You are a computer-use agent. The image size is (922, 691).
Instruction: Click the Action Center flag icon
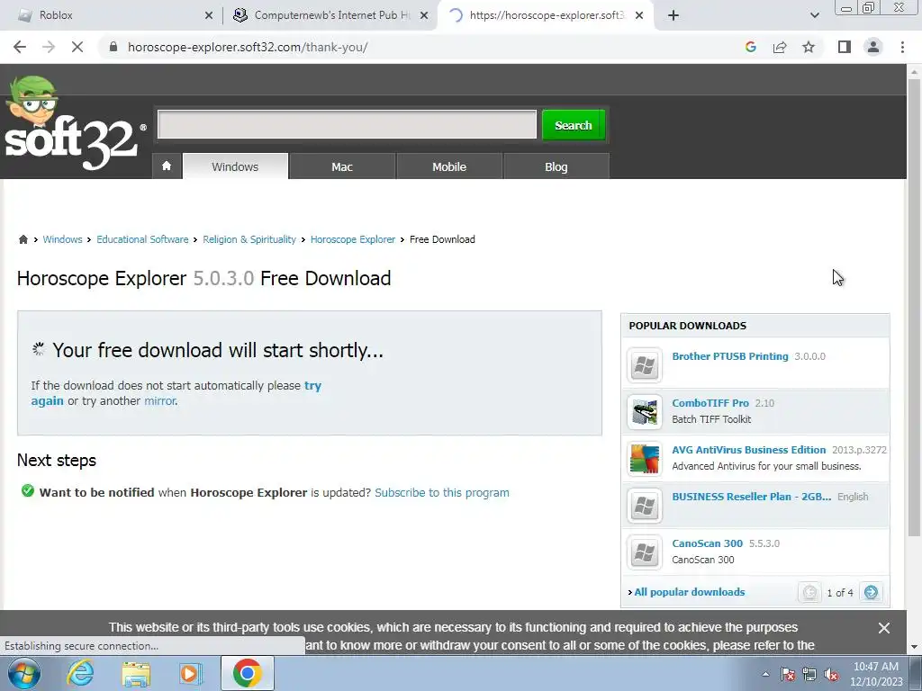788,674
